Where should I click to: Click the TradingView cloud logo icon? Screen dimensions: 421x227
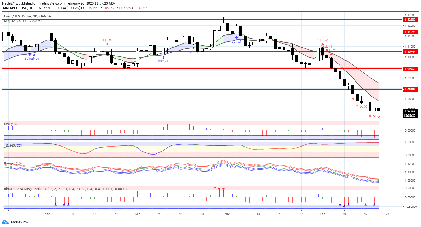tap(5, 222)
